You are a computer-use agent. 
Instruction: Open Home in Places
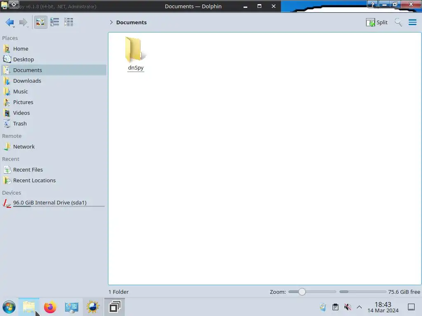coord(53,49)
